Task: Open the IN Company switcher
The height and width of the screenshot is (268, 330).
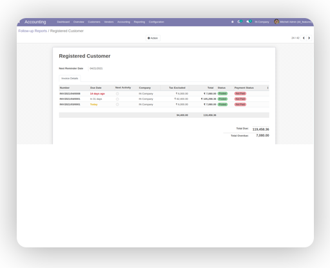Action: pos(262,22)
